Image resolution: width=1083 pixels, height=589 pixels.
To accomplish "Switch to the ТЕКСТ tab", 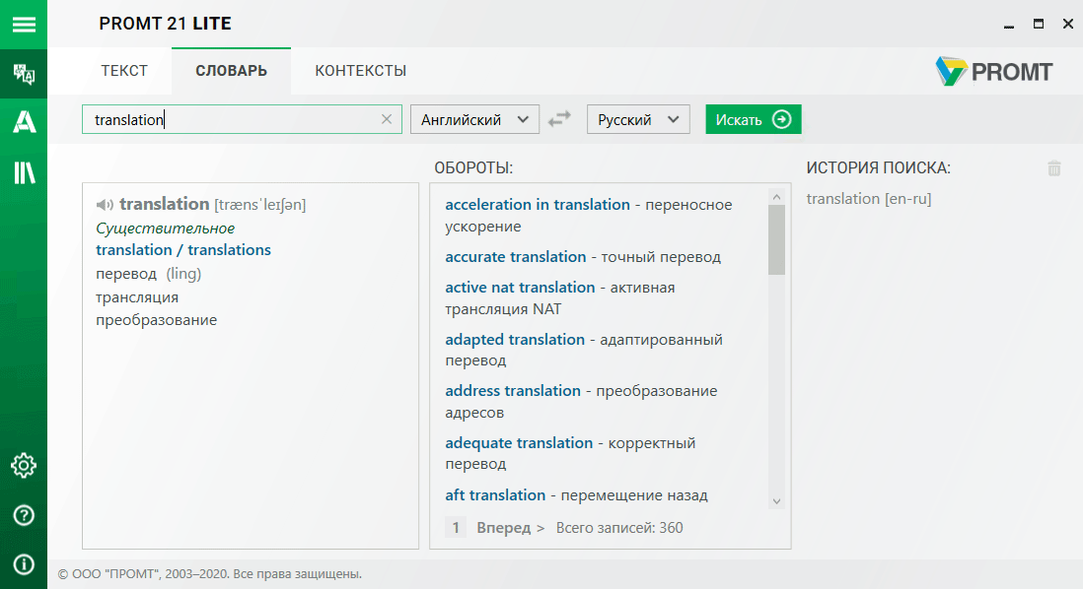I will [x=124, y=71].
